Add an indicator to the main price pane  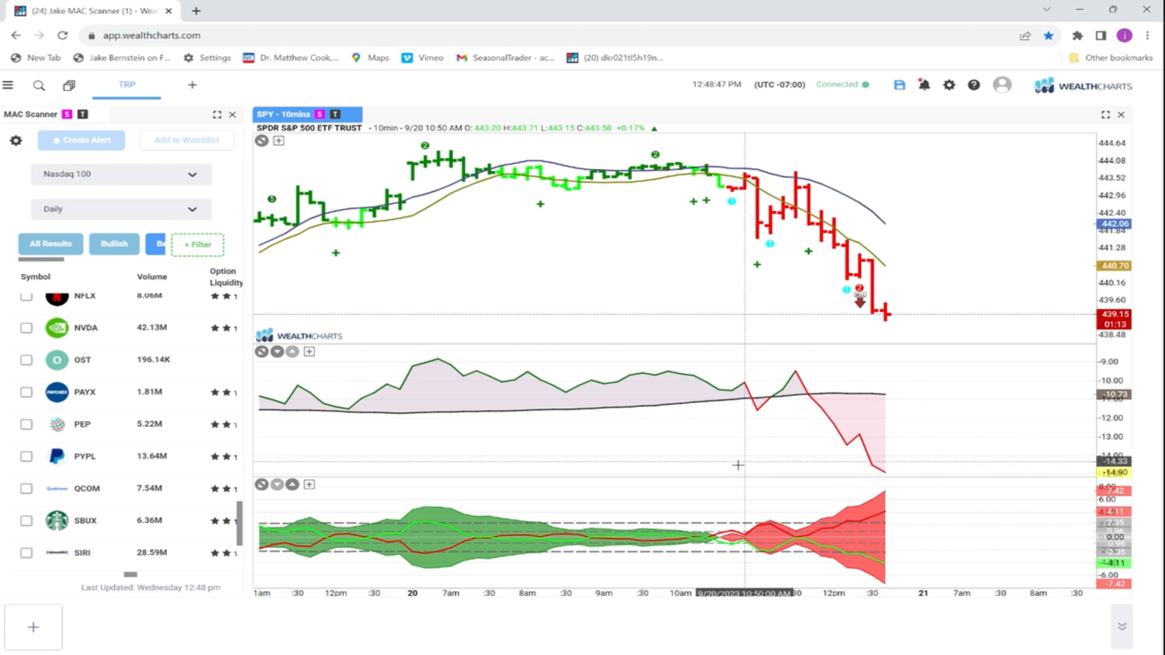pyautogui.click(x=279, y=141)
